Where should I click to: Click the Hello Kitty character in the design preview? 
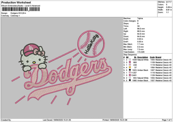point(33,58)
